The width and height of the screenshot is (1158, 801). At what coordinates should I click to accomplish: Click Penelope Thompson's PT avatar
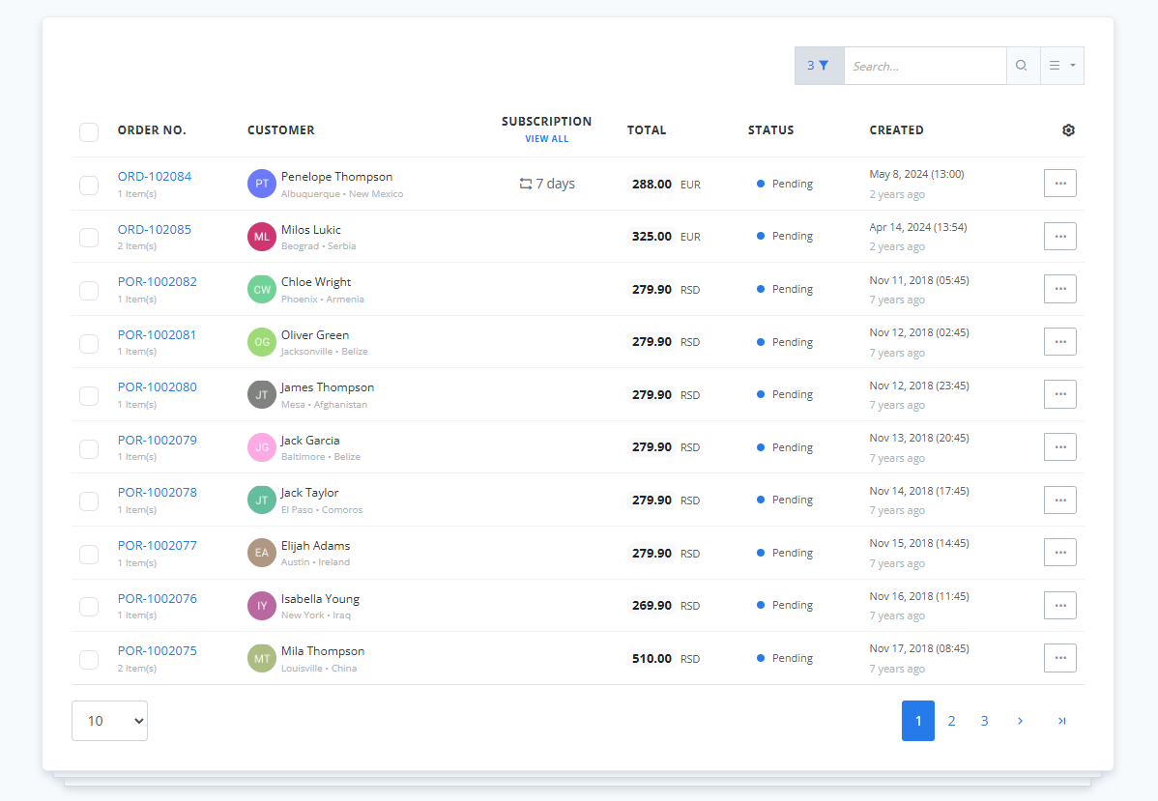[x=261, y=183]
